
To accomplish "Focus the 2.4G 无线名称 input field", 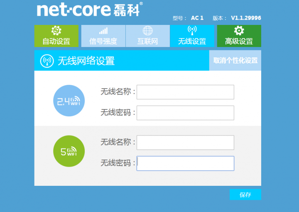I will [185, 92].
